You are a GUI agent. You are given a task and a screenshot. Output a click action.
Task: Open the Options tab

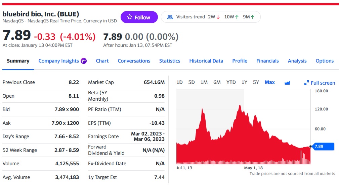point(325,61)
